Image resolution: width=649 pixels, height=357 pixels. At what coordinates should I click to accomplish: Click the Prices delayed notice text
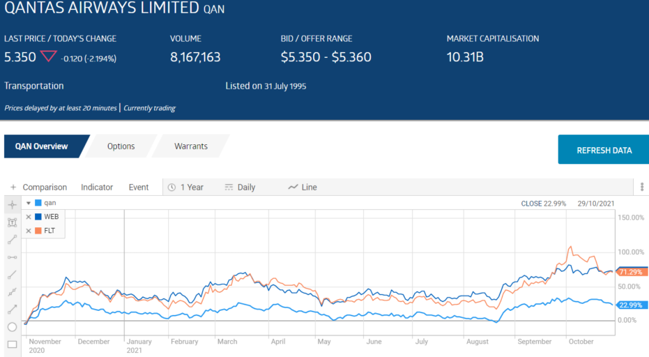click(61, 108)
